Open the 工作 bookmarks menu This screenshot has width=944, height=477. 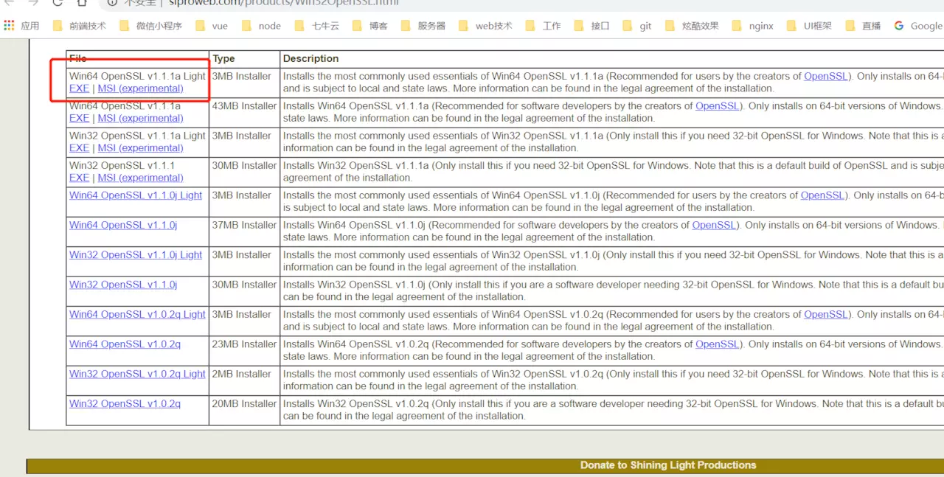tap(551, 25)
